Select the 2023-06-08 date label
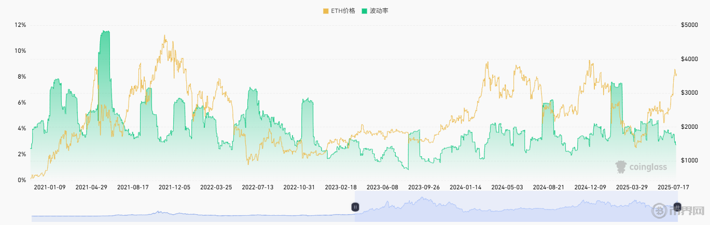The height and width of the screenshot is (225, 710). pos(382,187)
